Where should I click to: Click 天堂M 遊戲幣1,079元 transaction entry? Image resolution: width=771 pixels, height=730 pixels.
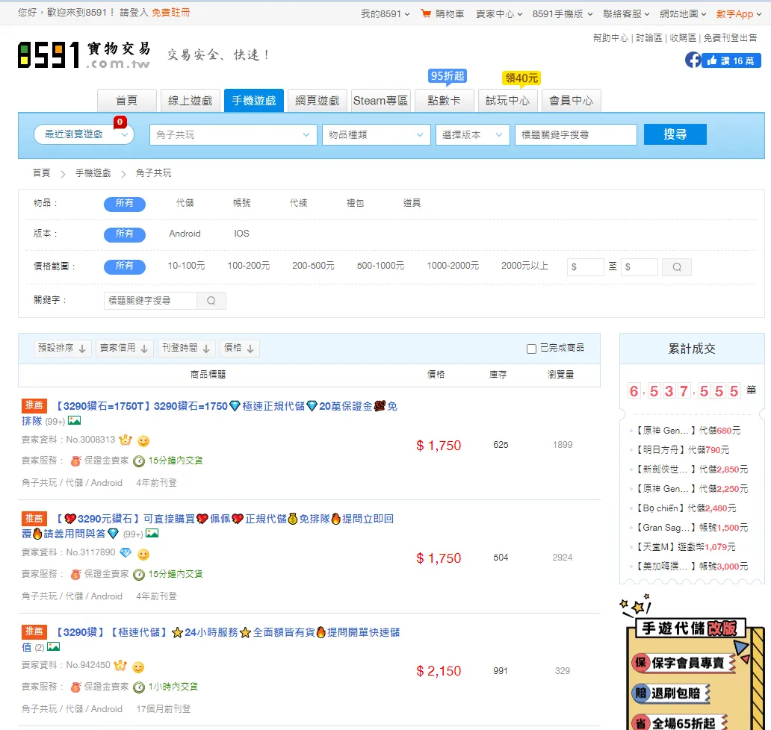[x=685, y=547]
